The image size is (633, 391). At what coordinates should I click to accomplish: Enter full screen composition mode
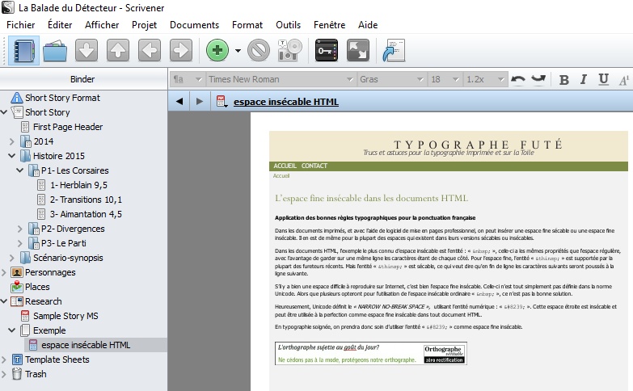coord(357,50)
